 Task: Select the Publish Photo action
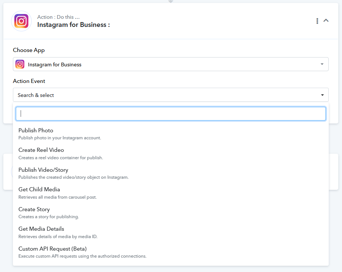(x=171, y=134)
